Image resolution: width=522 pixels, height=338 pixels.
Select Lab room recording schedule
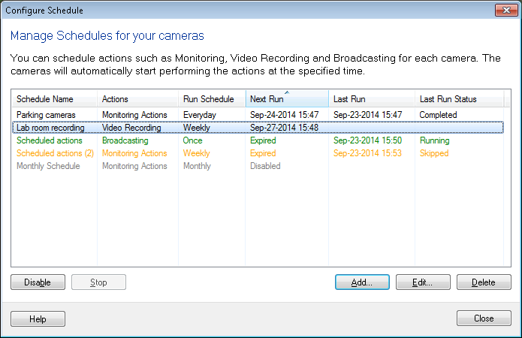tap(50, 128)
